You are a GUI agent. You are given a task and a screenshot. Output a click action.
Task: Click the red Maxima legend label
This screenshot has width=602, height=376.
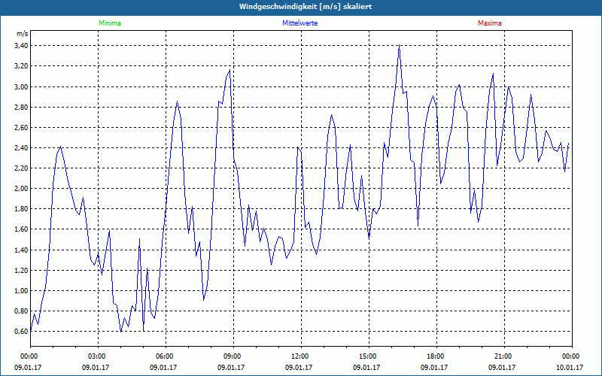[x=490, y=23]
